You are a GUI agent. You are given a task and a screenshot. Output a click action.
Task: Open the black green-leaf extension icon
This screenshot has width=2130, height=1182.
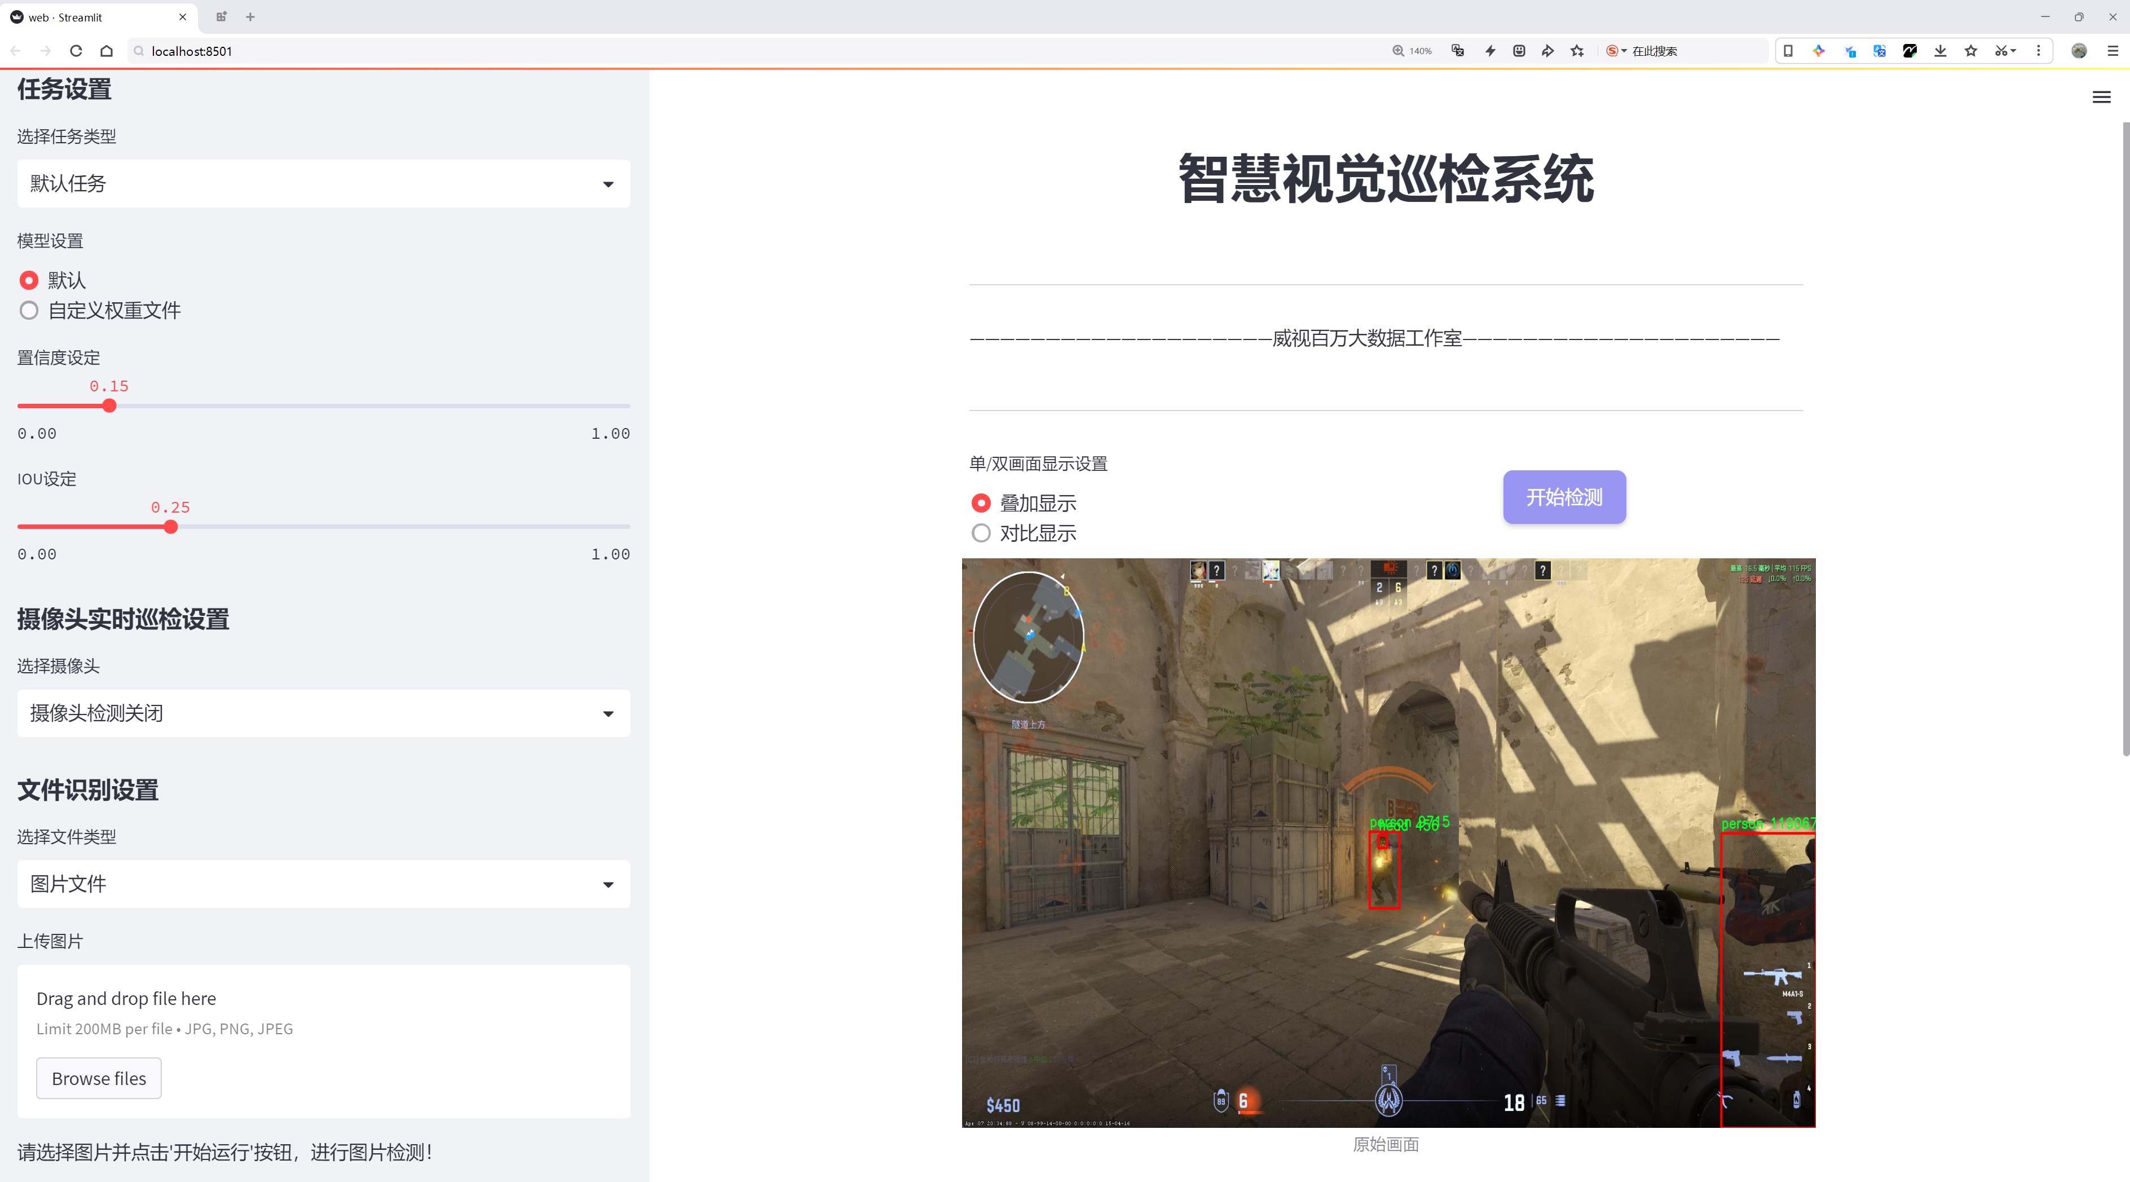tap(1910, 50)
